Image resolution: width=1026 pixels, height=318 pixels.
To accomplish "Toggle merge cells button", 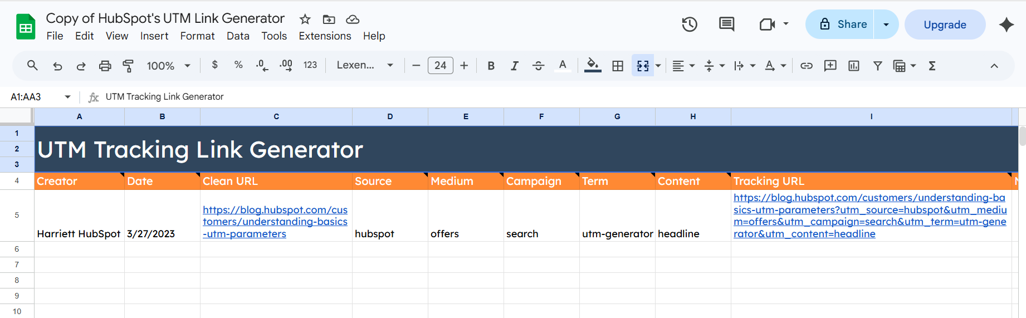I will 643,66.
